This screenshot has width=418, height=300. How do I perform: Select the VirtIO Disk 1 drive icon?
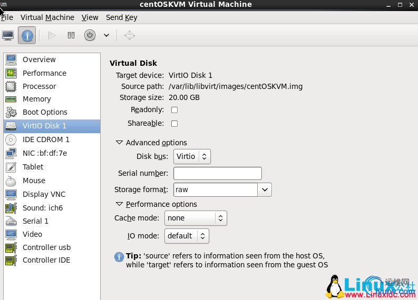pyautogui.click(x=11, y=126)
